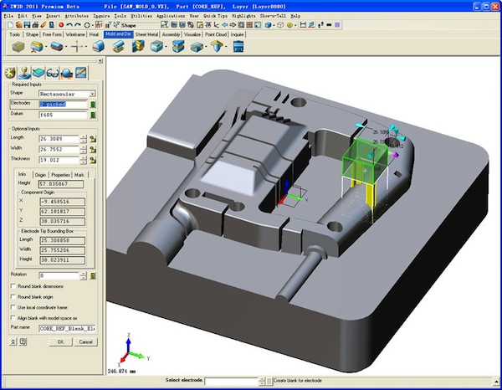Click the eyeglasses icon in the side panel
502x390 pixels.
(53, 74)
